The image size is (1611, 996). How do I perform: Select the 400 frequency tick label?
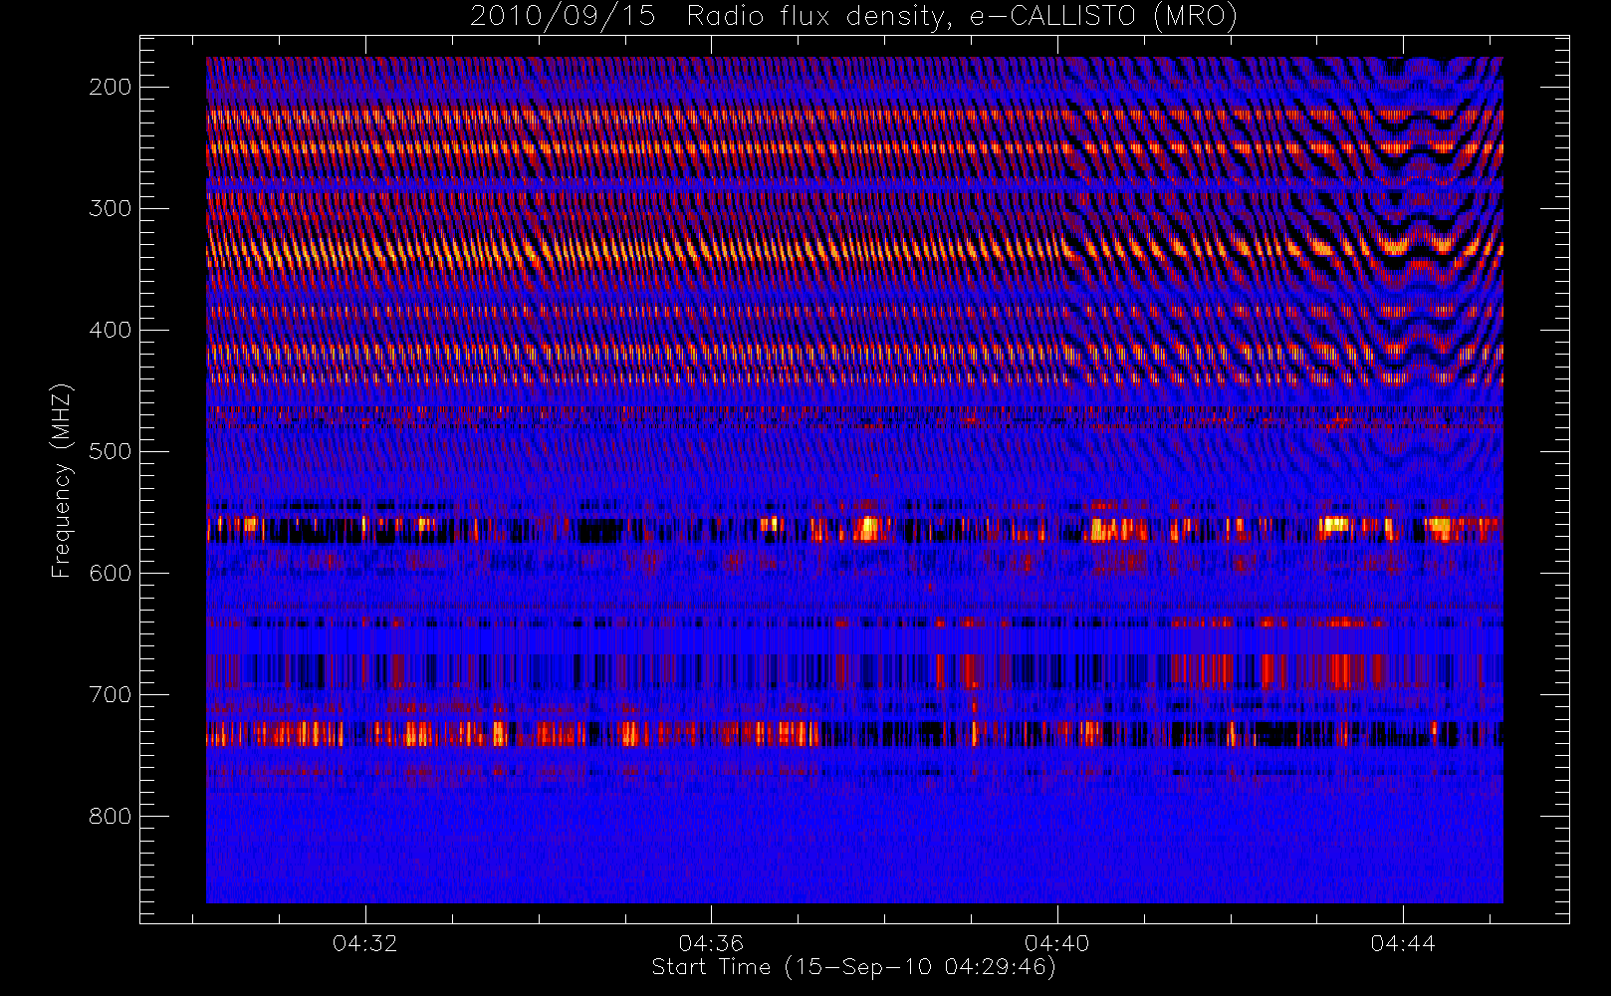[111, 330]
